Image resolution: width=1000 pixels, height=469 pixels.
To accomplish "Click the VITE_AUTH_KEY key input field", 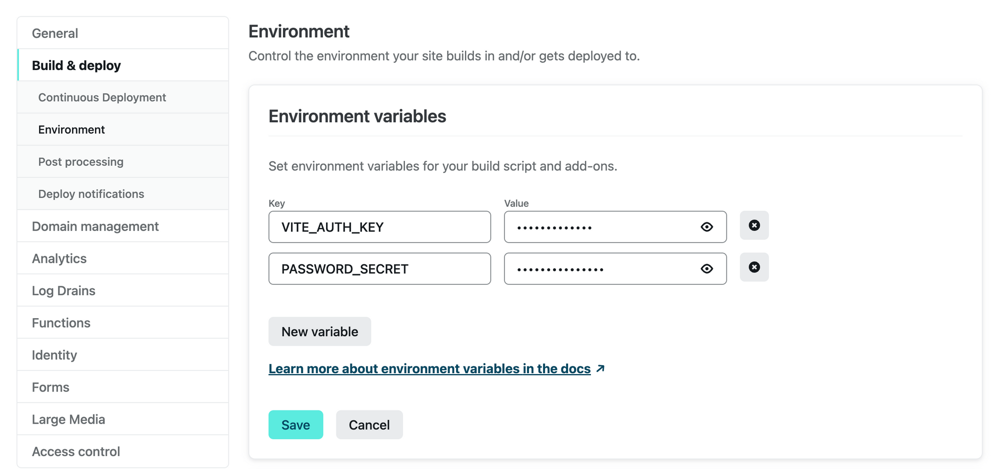I will click(379, 227).
